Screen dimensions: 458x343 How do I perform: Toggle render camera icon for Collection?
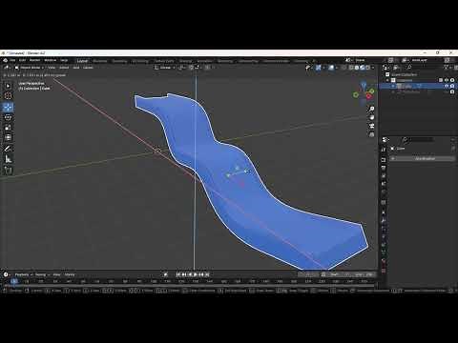[x=452, y=80]
